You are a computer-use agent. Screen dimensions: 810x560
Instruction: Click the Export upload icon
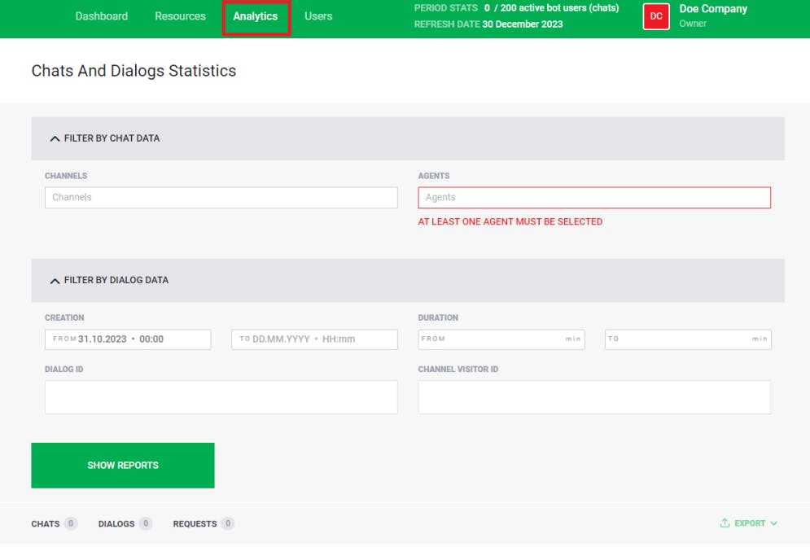[x=725, y=523]
